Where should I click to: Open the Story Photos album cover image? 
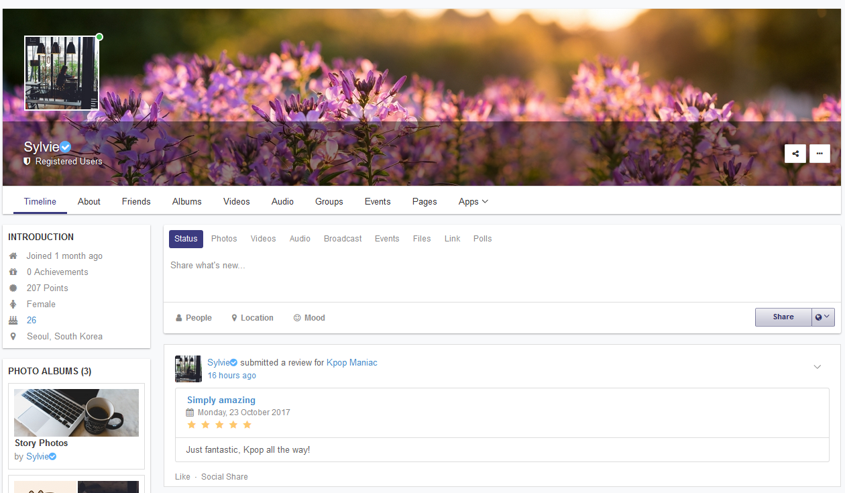pos(76,413)
